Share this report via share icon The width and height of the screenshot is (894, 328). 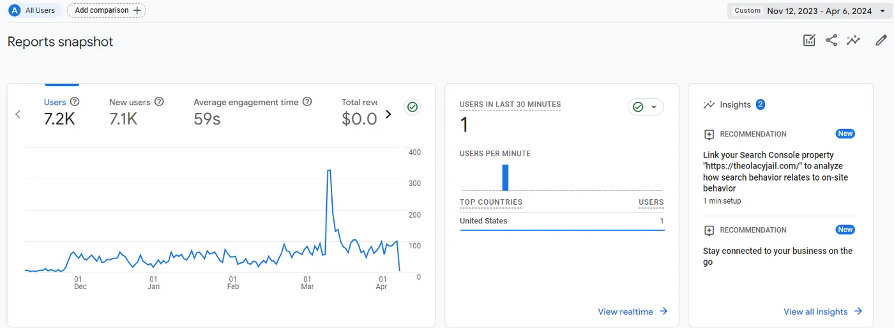(x=831, y=41)
